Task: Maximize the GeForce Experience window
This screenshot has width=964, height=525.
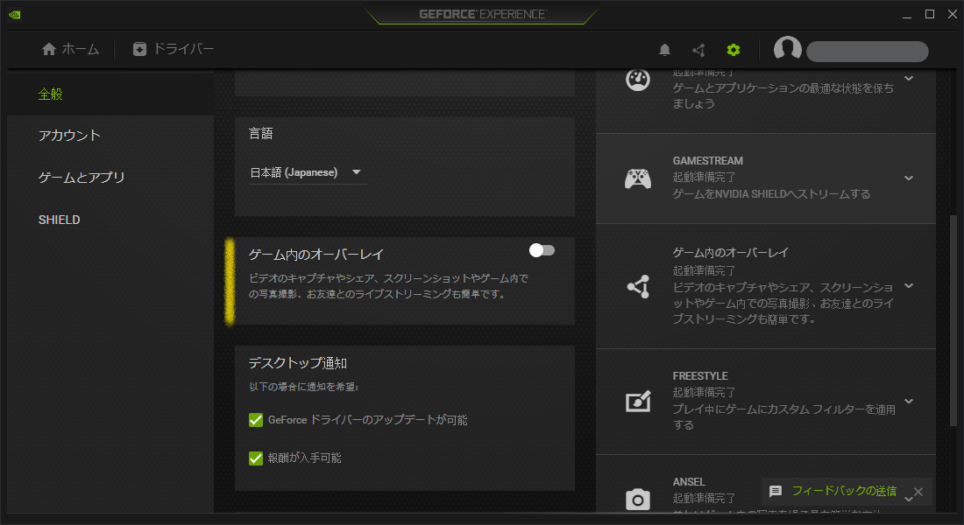Action: point(930,14)
